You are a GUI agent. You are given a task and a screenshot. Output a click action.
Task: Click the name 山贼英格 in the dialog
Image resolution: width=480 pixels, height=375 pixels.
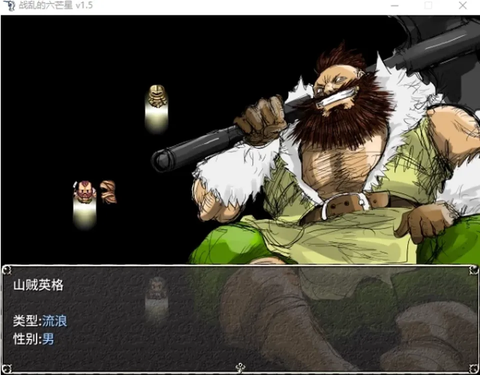(38, 285)
